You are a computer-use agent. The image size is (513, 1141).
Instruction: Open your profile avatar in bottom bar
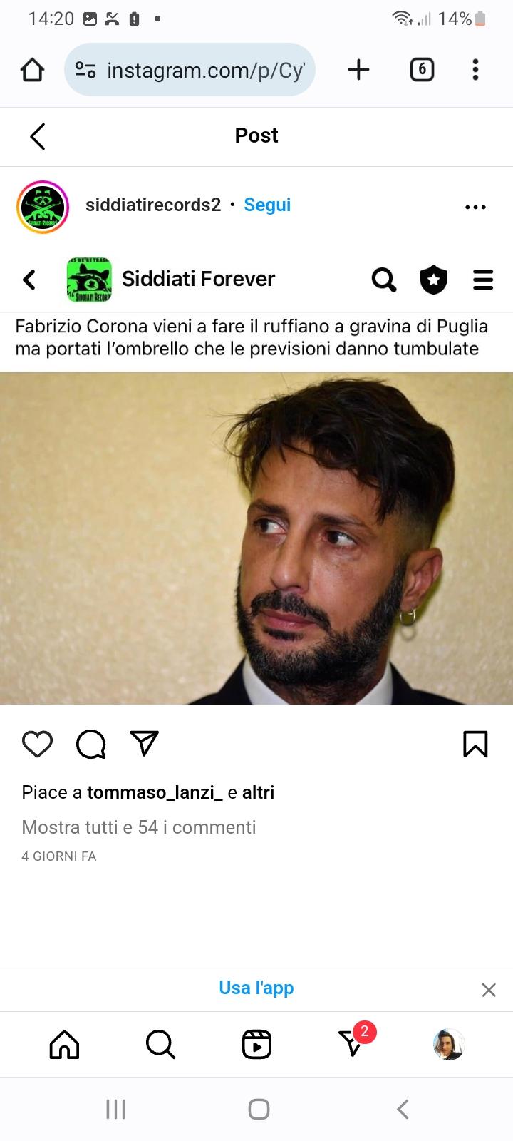pyautogui.click(x=449, y=1045)
